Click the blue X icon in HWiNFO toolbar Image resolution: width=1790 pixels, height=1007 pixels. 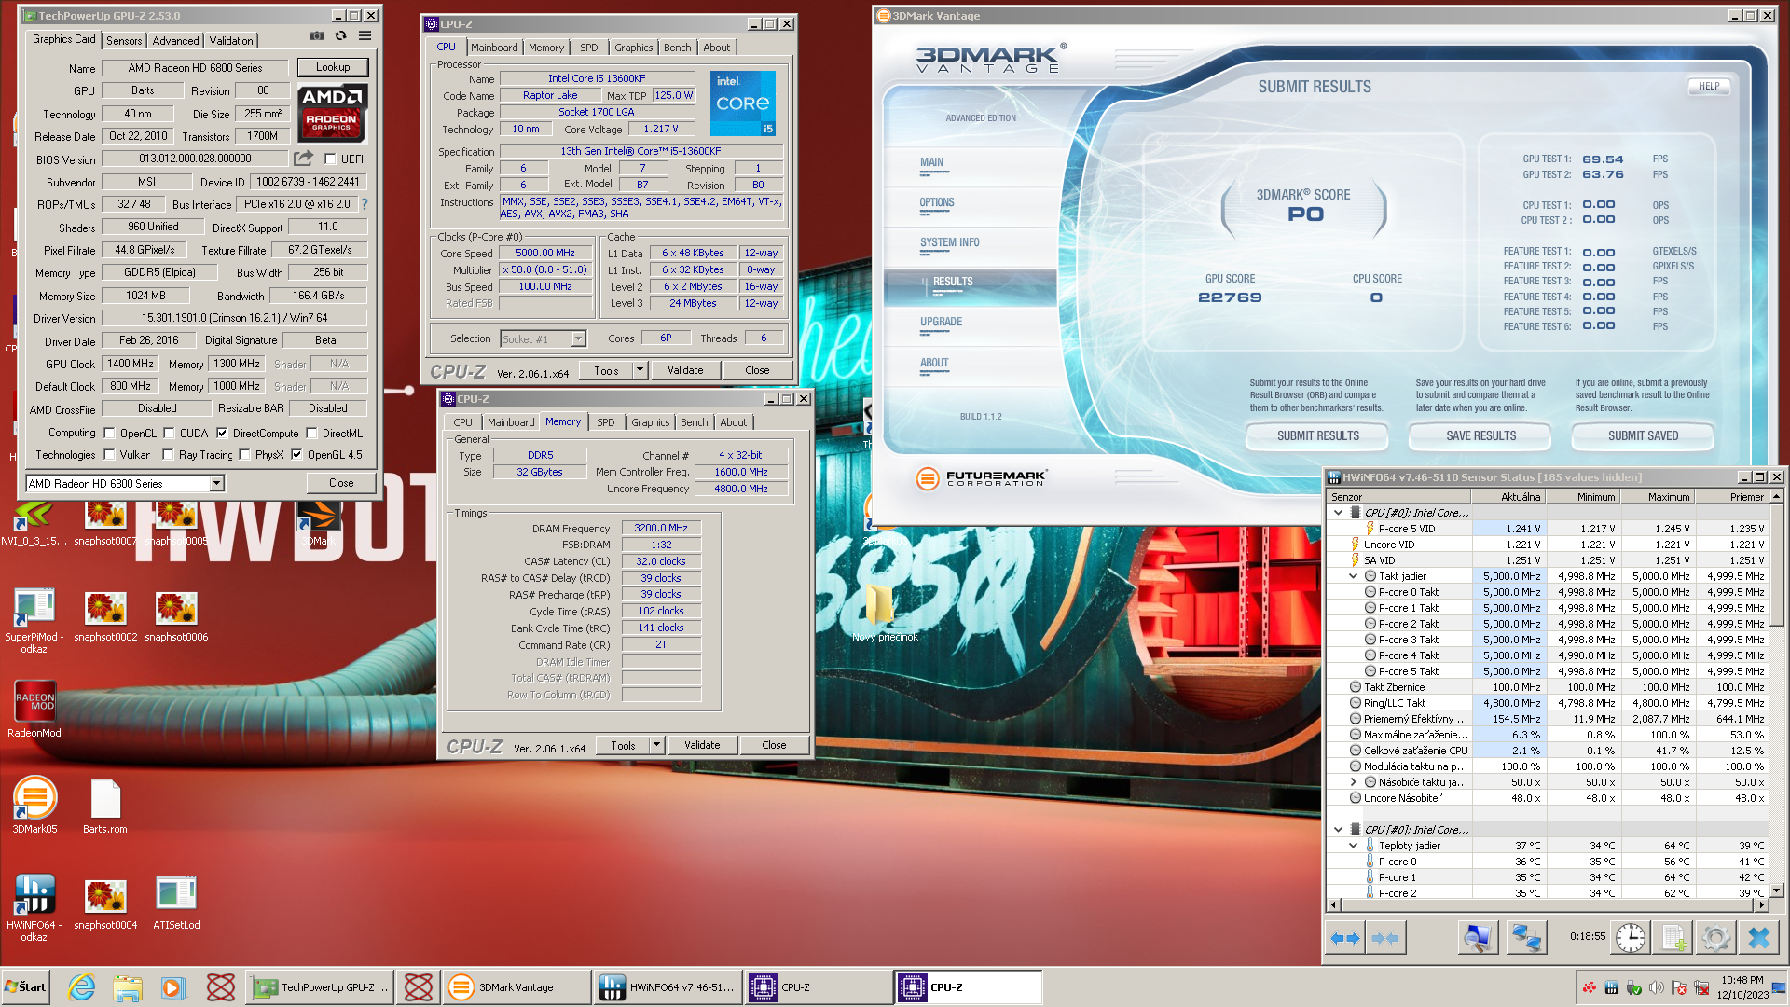1758,938
